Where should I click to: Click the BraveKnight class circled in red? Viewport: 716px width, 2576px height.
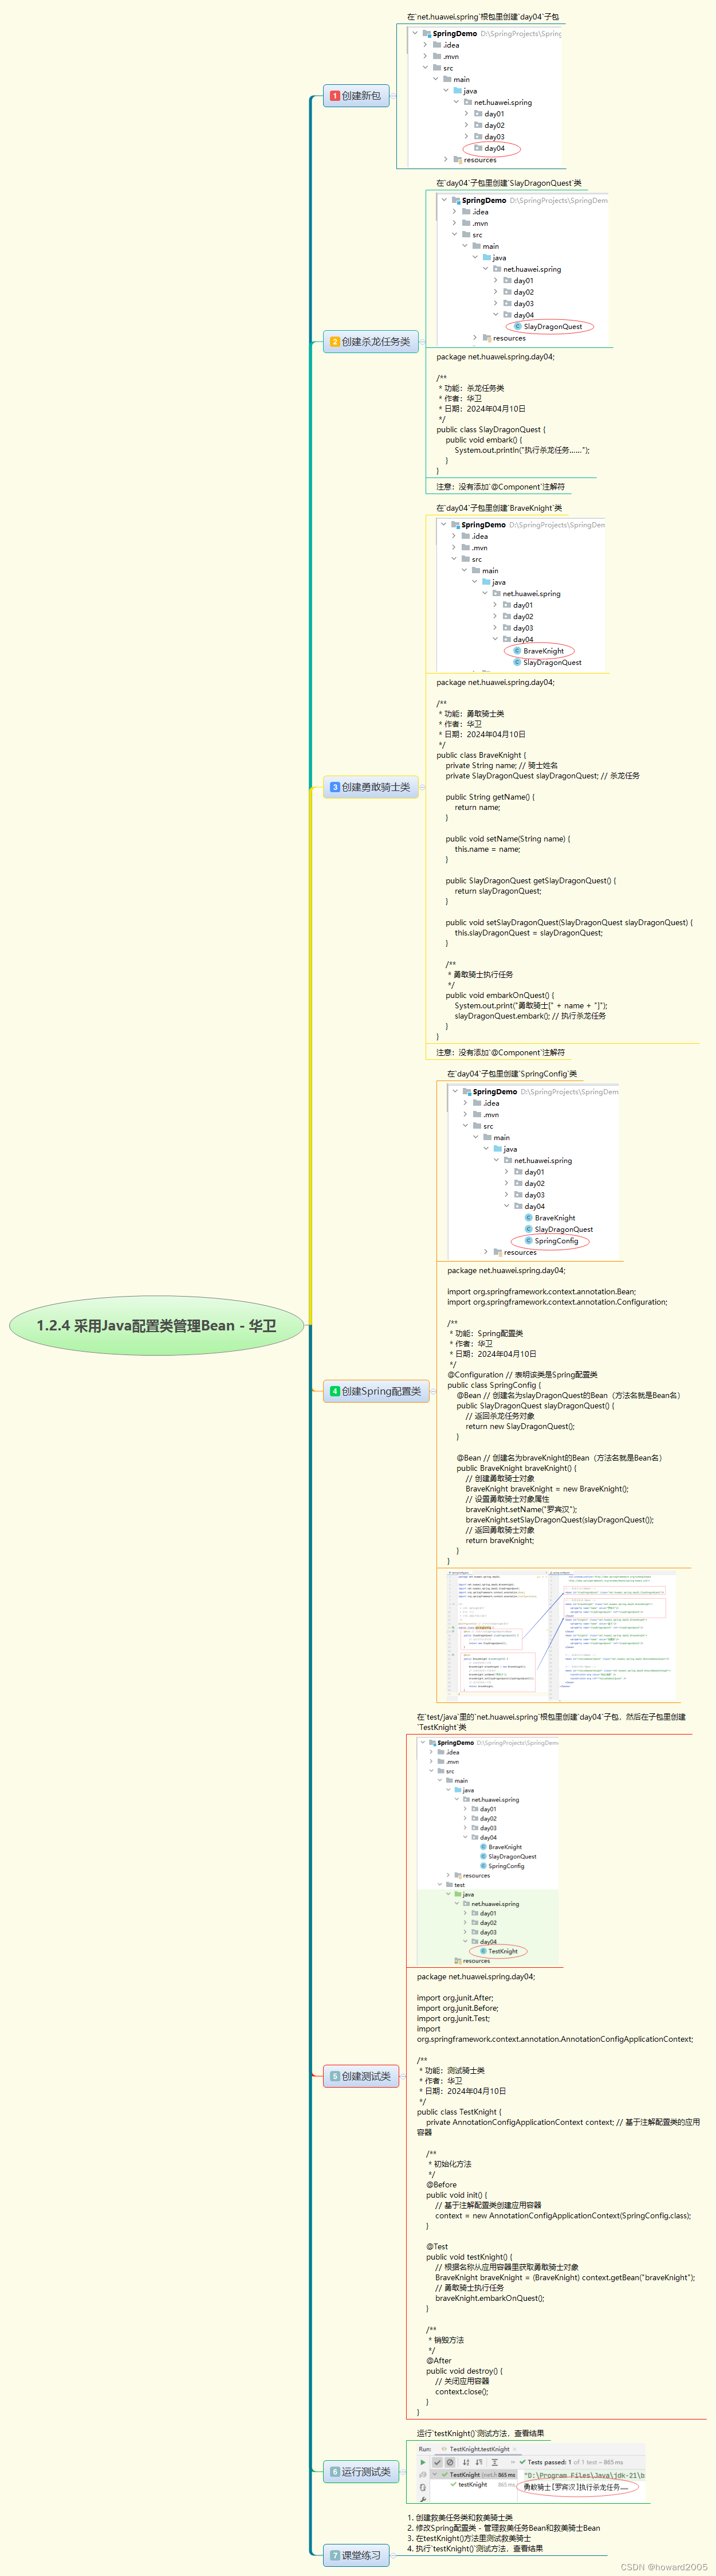[539, 651]
